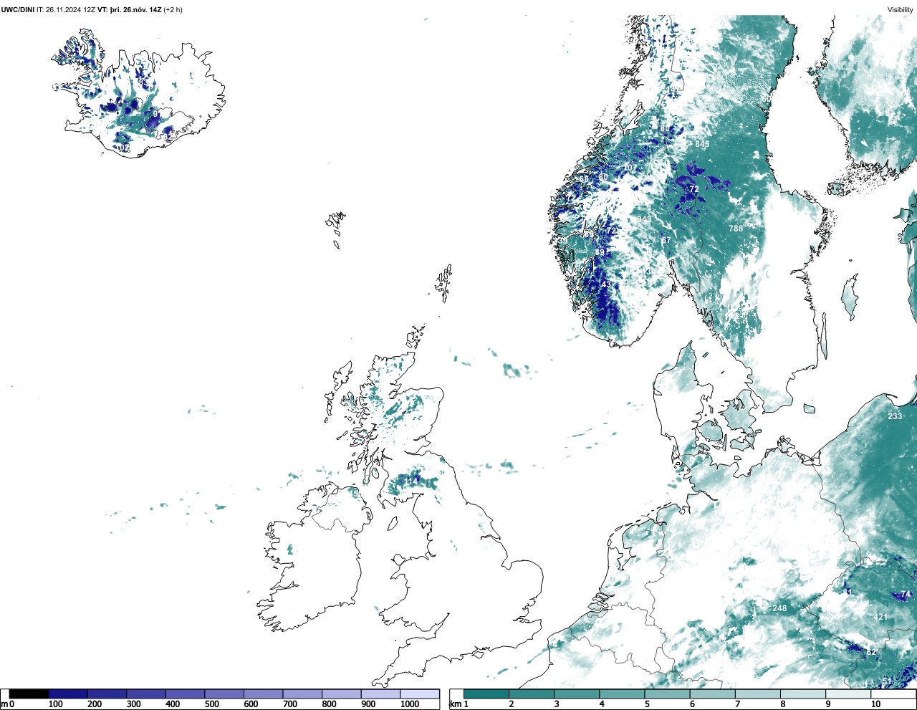This screenshot has width=917, height=710.
Task: Select the 6–7 km legend swatch
Action: [713, 694]
